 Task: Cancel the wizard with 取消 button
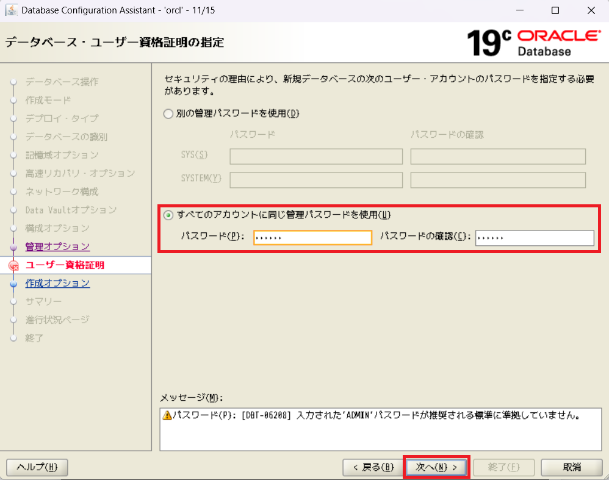tap(572, 467)
